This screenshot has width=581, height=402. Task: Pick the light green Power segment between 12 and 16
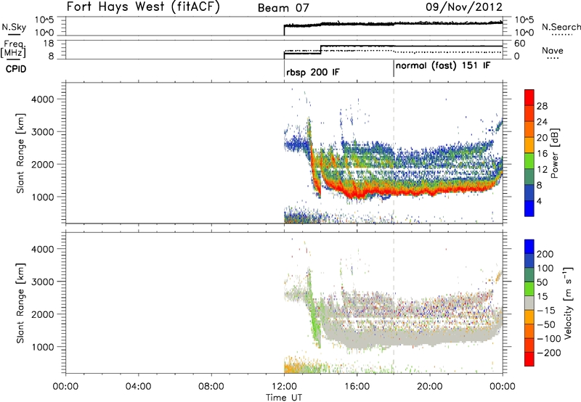(x=529, y=161)
